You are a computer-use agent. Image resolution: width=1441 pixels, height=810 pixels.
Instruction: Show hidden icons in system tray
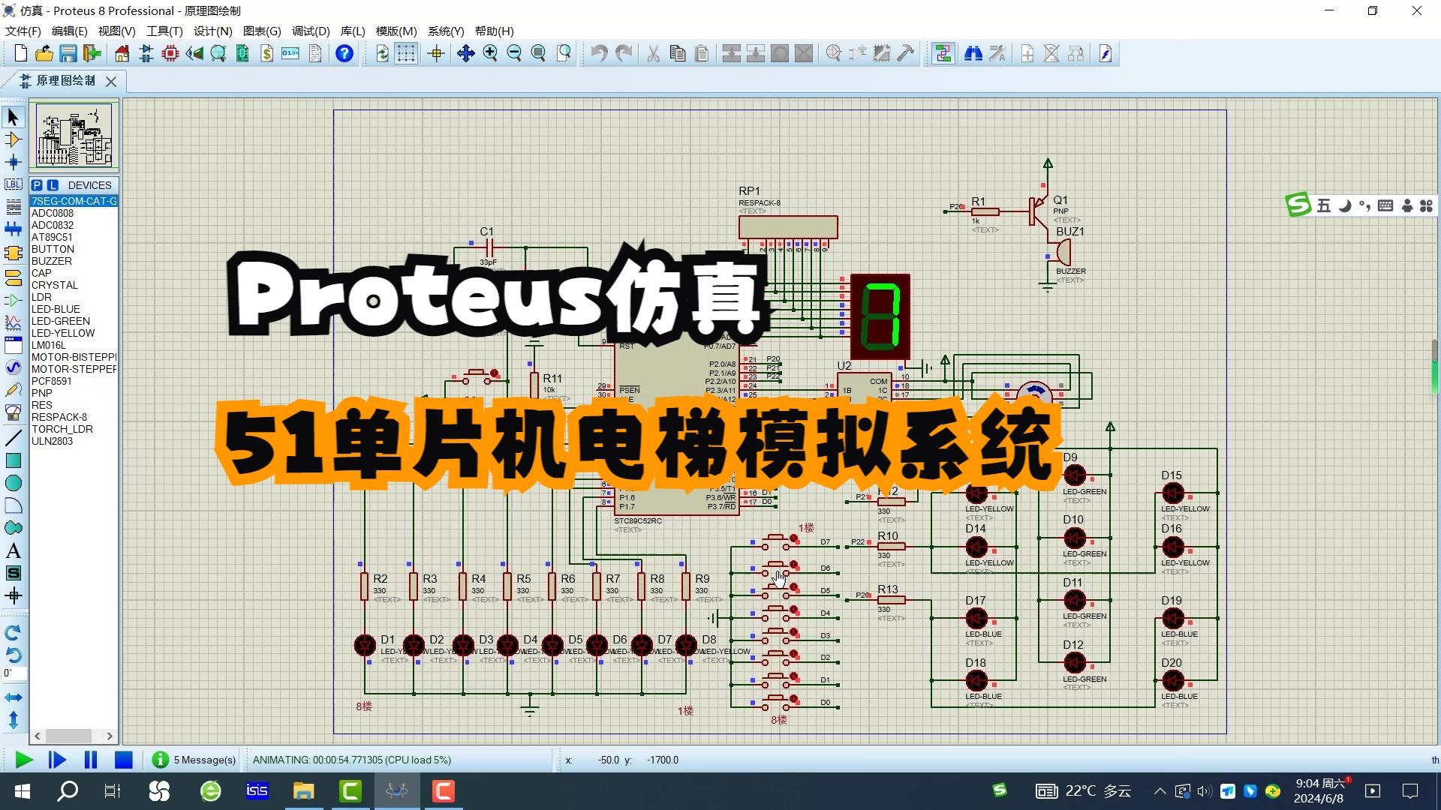tap(1159, 790)
